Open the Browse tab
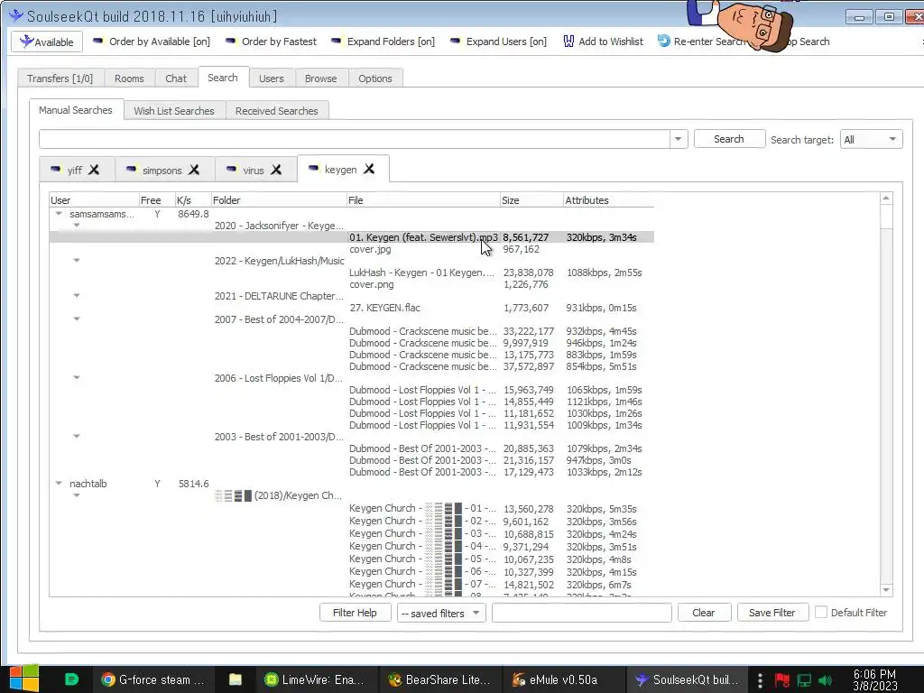 320,79
